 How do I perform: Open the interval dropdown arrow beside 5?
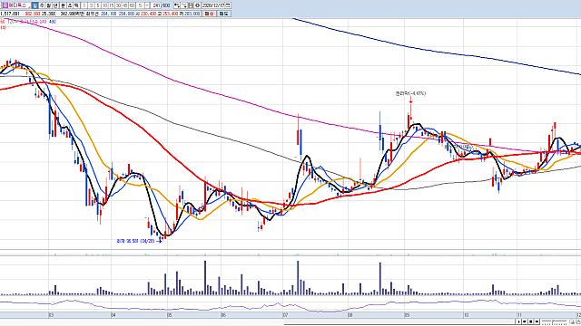147,5
